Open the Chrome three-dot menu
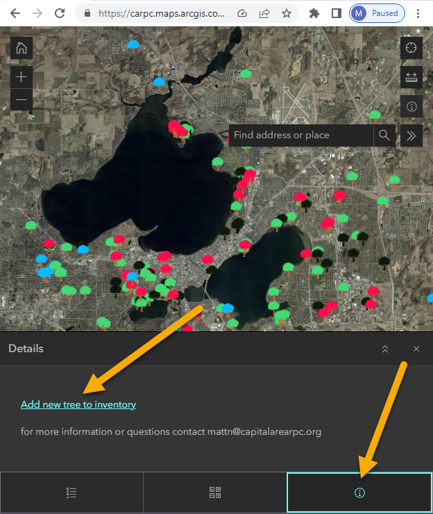The image size is (433, 514). (418, 13)
